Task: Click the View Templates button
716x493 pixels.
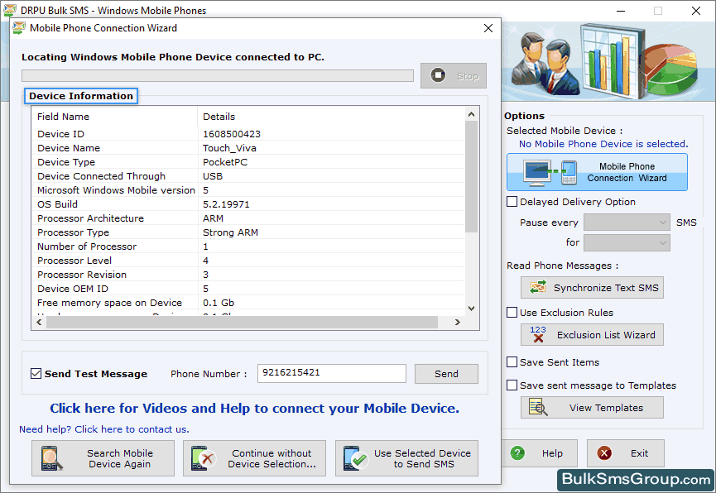Action: pyautogui.click(x=592, y=407)
